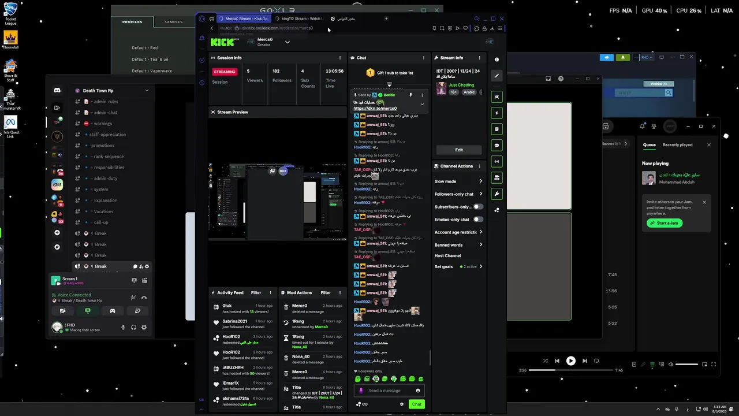Open Mod Actions options menu

tap(340, 293)
